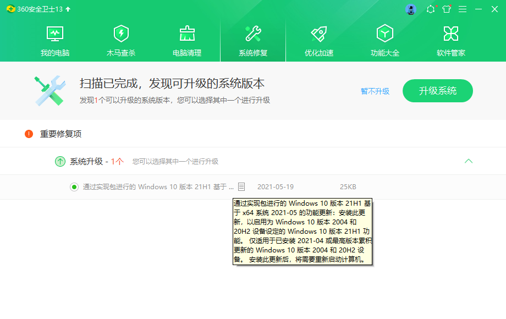Screen dimensions: 506x319
Task: Close the 360安全卫士 window
Action: click(494, 9)
